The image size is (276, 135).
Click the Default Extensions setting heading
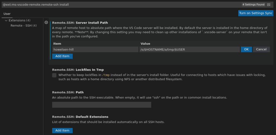pos(80,117)
